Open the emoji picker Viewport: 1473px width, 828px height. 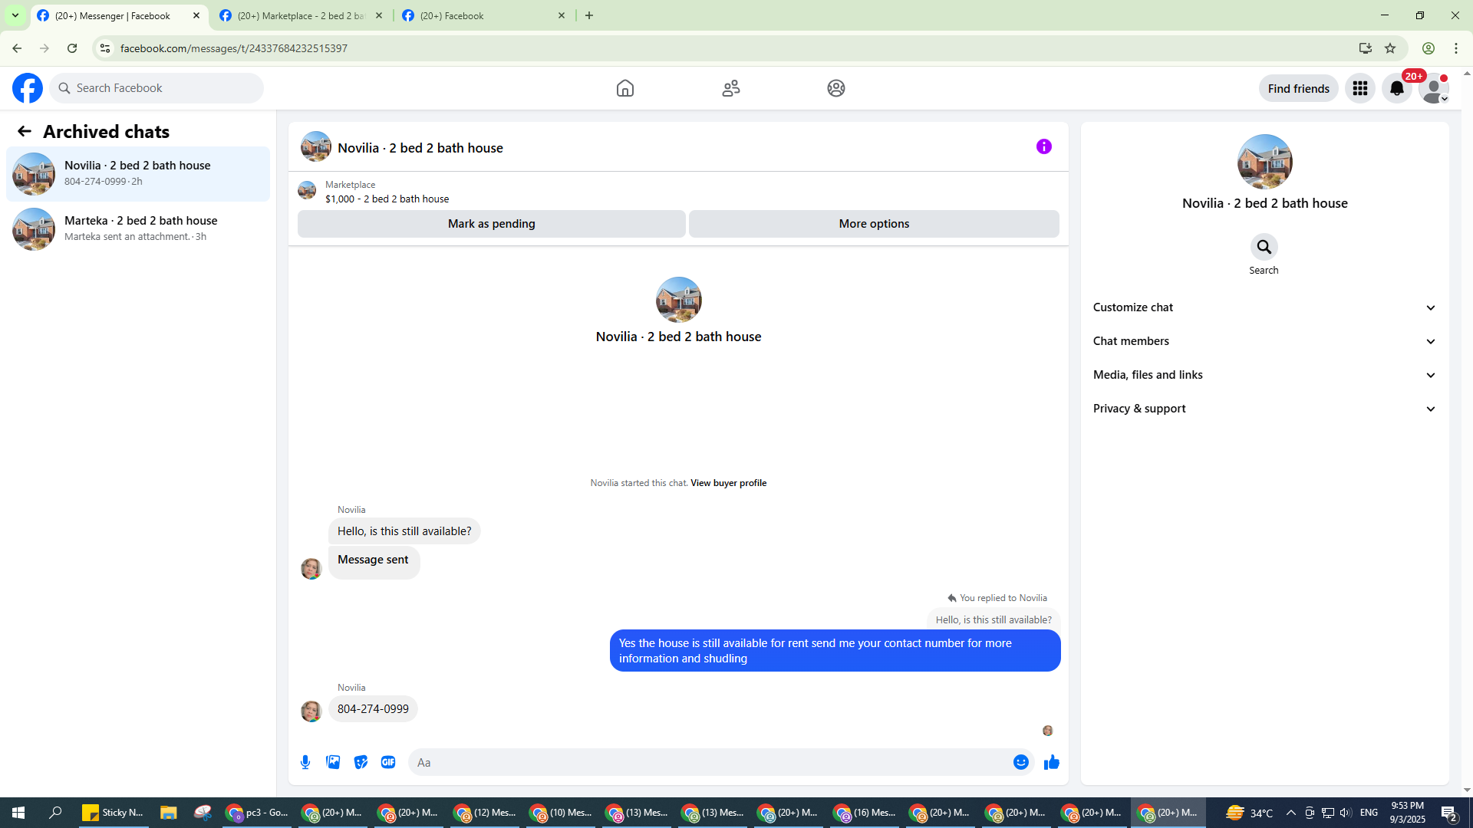click(1021, 762)
